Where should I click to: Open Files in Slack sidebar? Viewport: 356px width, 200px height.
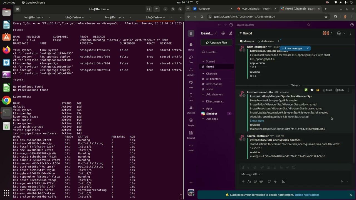tap(191, 84)
